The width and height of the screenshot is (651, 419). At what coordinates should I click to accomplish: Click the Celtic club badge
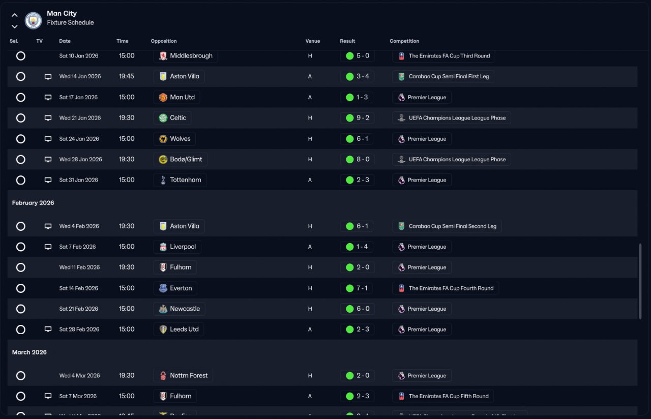click(163, 118)
